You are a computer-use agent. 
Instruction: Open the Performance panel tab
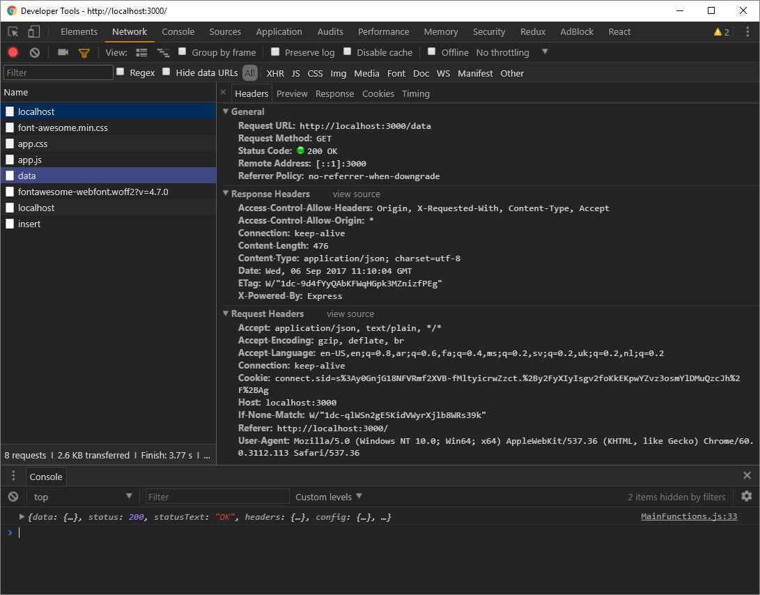[x=383, y=32]
